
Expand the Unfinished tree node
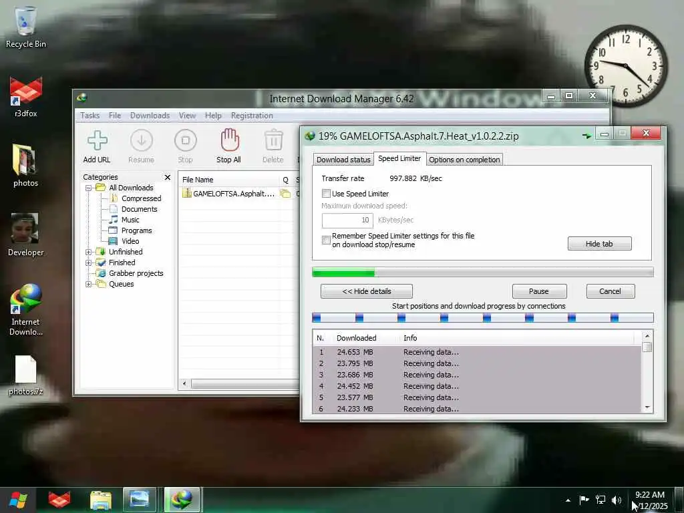tap(89, 252)
